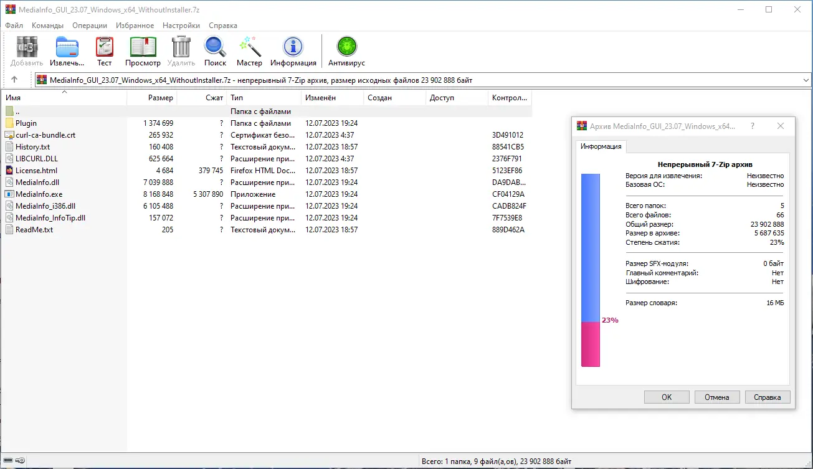Open the Избранное menu
This screenshot has width=813, height=469.
point(135,26)
